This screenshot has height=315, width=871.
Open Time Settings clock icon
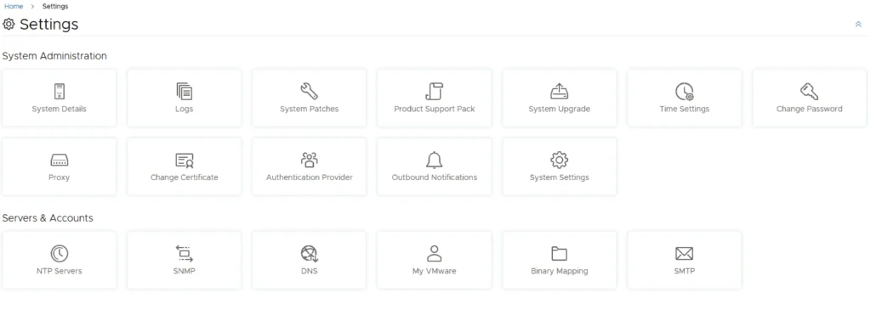click(685, 91)
